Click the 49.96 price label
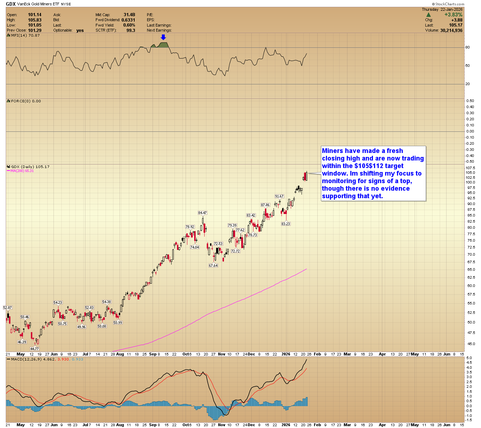 tap(81, 327)
